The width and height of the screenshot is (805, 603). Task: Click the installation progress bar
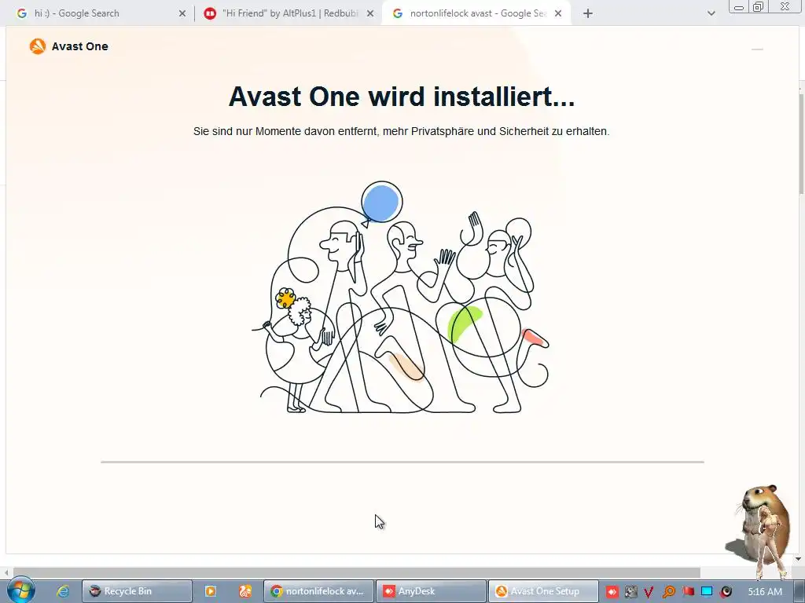point(402,462)
